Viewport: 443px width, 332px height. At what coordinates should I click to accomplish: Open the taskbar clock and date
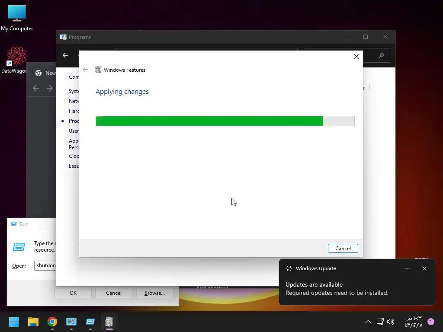click(x=414, y=322)
